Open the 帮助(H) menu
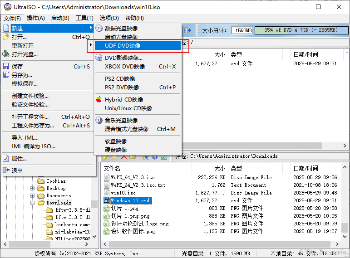 click(x=134, y=18)
